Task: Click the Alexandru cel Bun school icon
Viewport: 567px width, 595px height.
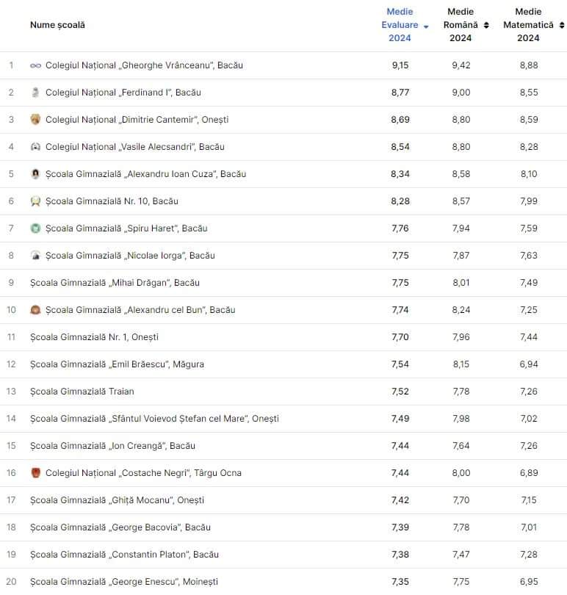Action: coord(35,310)
